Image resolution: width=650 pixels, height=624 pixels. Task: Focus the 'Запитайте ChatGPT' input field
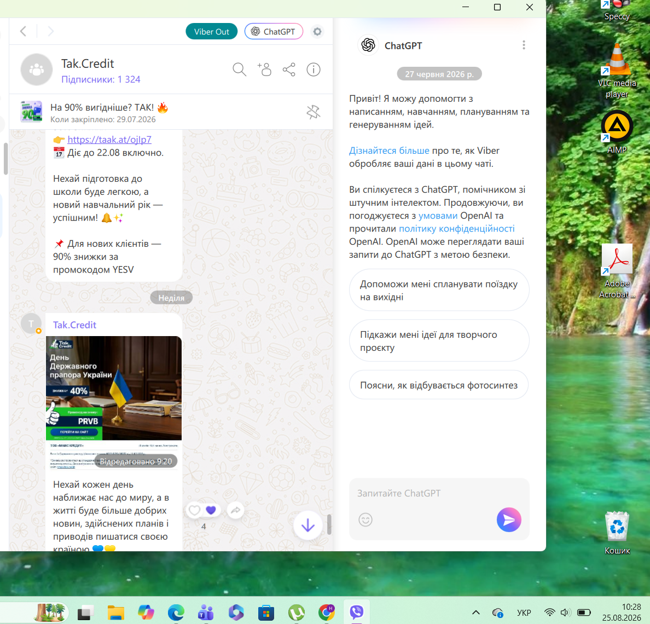click(x=439, y=493)
